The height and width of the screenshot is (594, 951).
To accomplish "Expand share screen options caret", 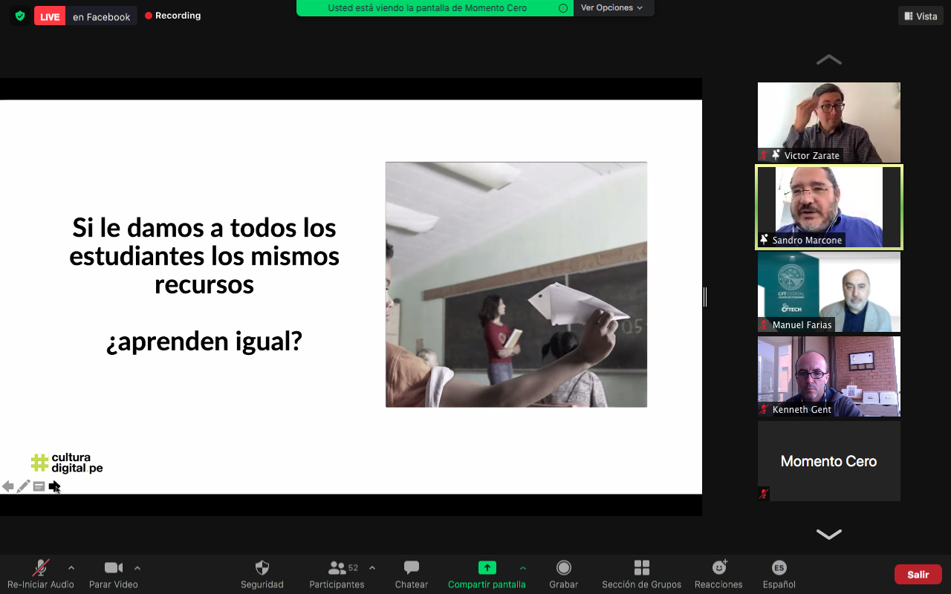I will 523,568.
